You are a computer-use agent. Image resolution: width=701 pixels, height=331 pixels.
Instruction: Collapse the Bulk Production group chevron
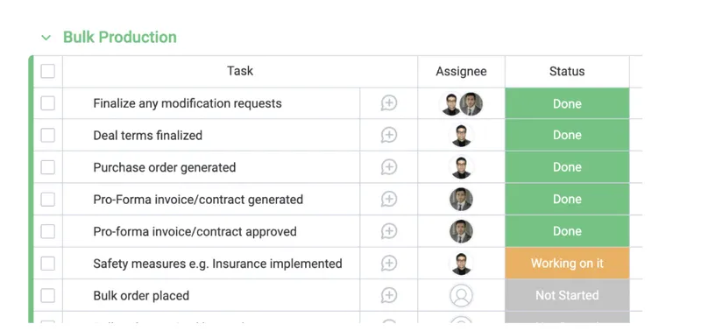(46, 38)
